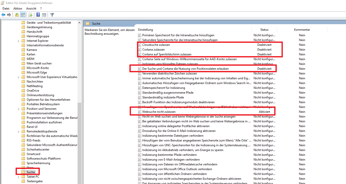The height and width of the screenshot is (184, 346).
Task: Open the ? help menu
Action: [x=41, y=9]
